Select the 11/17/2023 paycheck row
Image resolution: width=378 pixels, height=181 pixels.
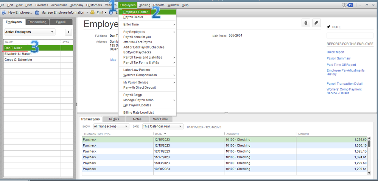click(225, 158)
